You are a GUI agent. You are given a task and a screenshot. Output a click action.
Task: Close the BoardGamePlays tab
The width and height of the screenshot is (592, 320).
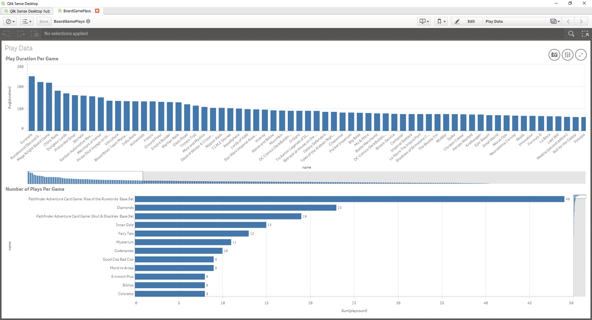pyautogui.click(x=97, y=11)
